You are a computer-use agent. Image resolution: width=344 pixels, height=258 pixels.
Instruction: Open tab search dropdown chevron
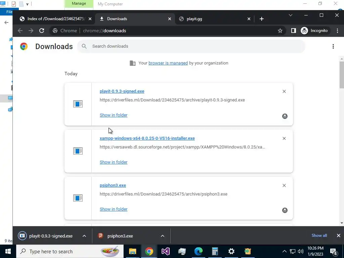(291, 15)
